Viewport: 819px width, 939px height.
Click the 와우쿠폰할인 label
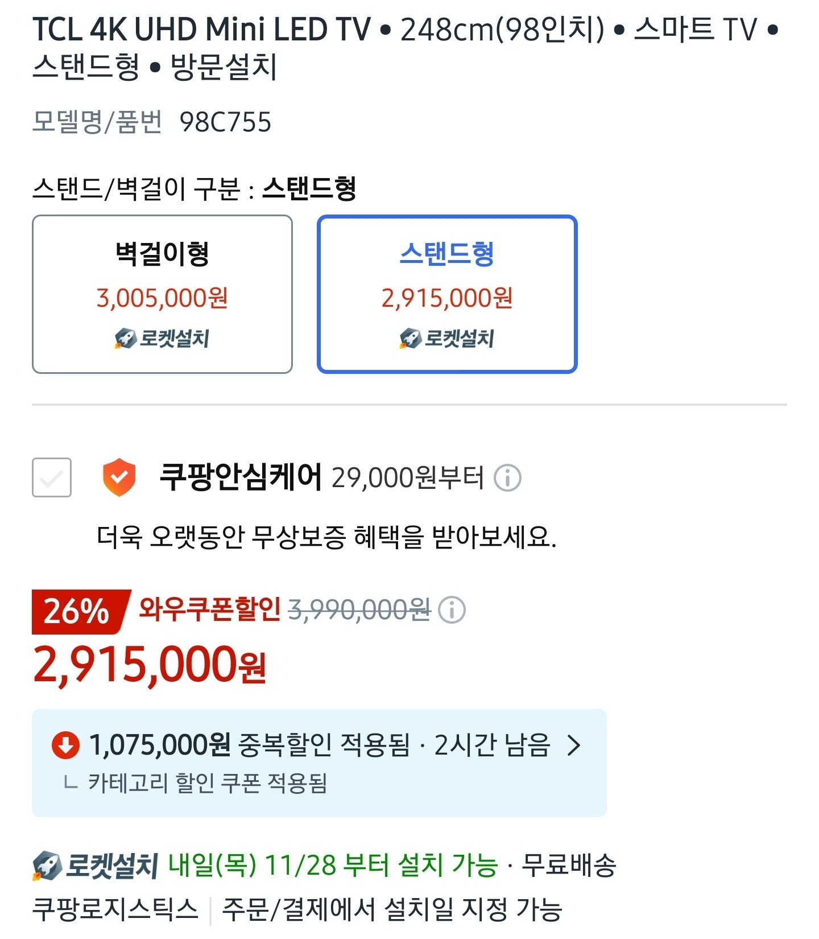point(209,609)
